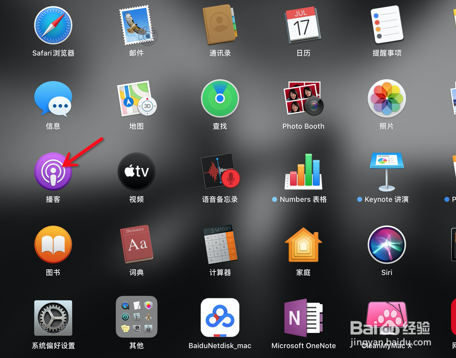
Task: Launch the Maps app (地图)
Action: (x=137, y=98)
